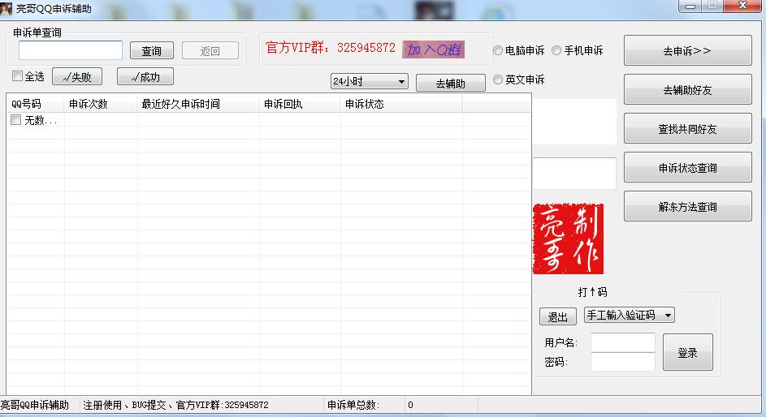The image size is (766, 417).
Task: Sort by 申诉次数 column header
Action: 101,104
